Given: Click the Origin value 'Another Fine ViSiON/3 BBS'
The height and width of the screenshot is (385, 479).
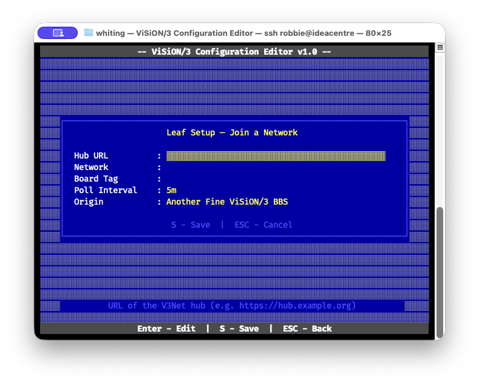Looking at the screenshot, I should coord(227,202).
